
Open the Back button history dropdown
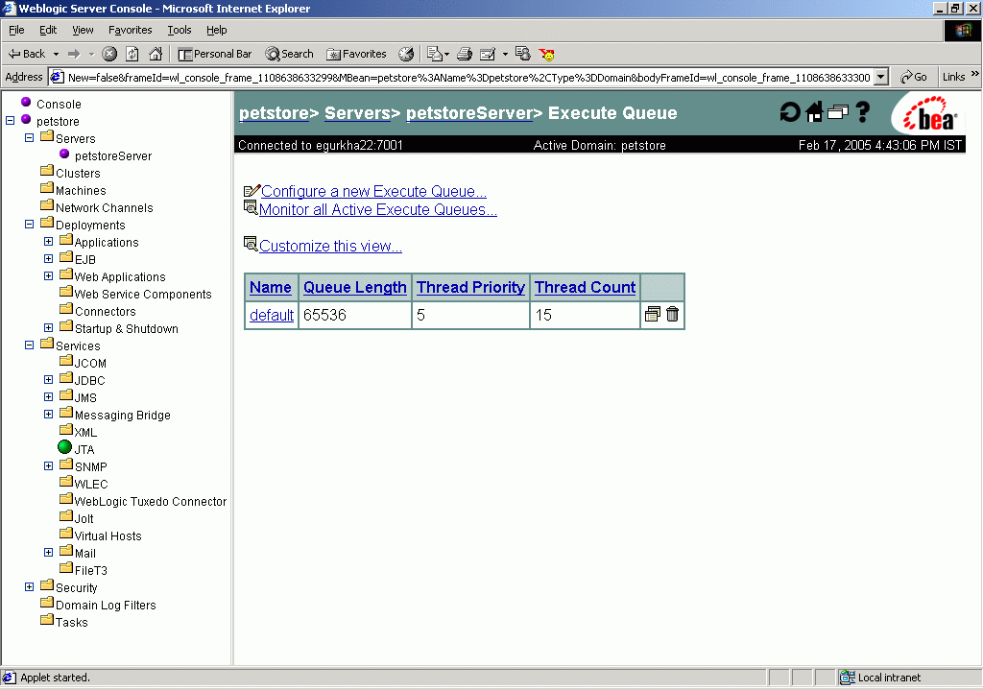pyautogui.click(x=56, y=54)
